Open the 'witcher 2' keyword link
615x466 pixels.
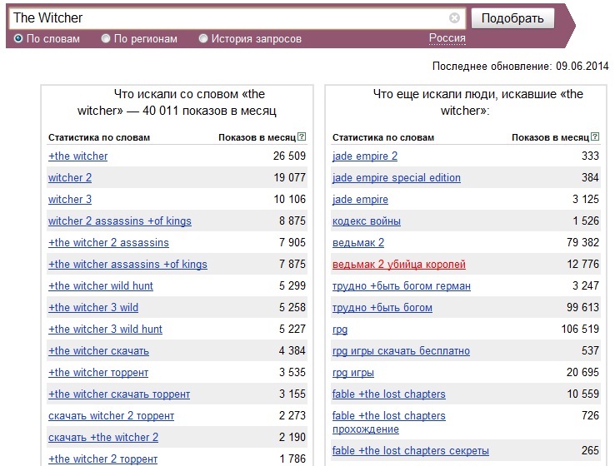pyautogui.click(x=70, y=177)
